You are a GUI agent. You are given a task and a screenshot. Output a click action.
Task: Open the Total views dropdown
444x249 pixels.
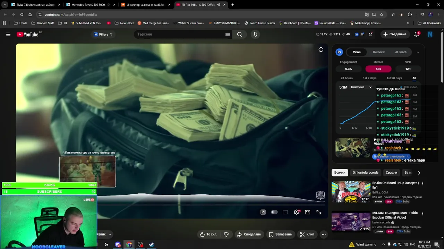pos(361,87)
